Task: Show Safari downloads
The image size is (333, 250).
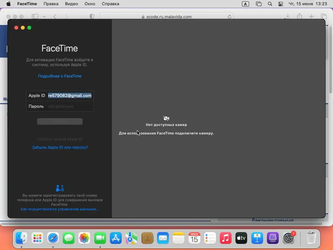Action: [288, 16]
